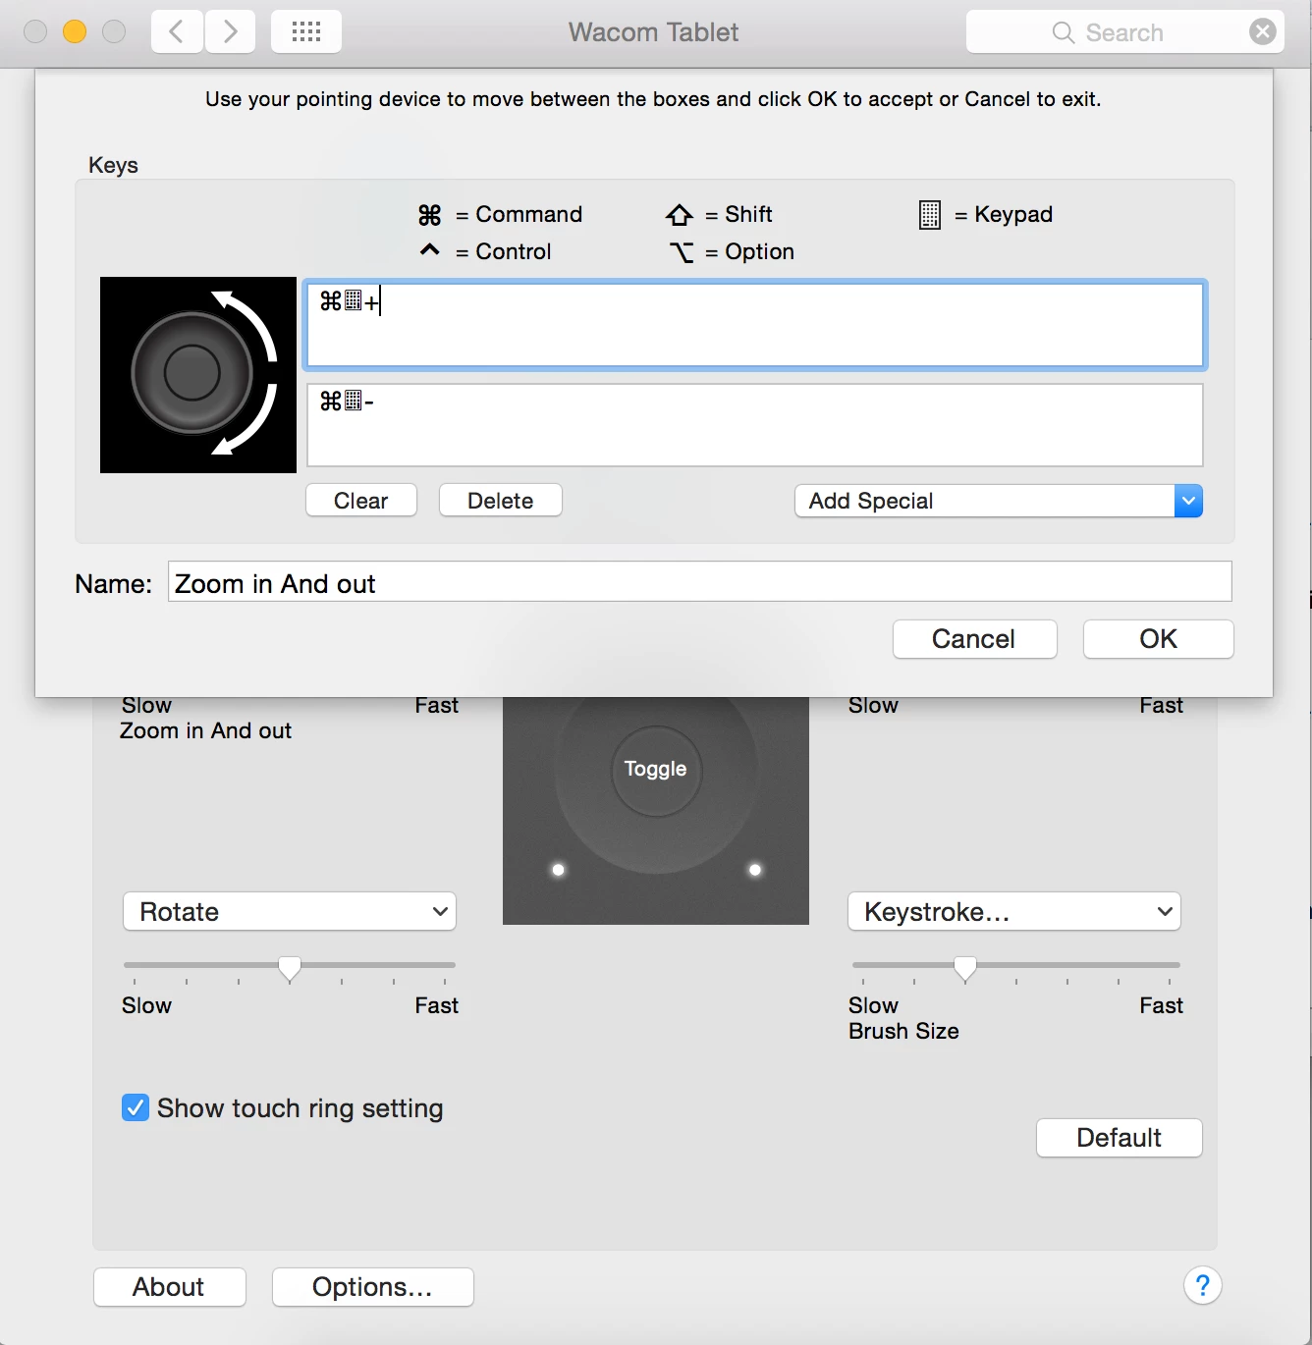Click the Delete button

click(501, 501)
